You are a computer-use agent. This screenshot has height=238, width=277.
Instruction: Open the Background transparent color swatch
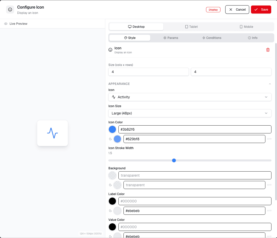112,175
